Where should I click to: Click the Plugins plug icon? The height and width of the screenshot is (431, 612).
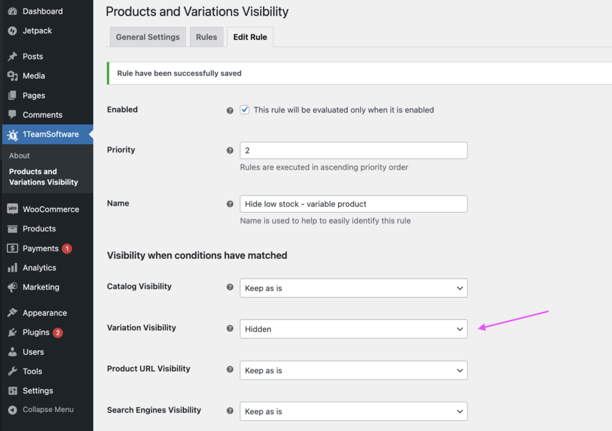click(x=13, y=332)
